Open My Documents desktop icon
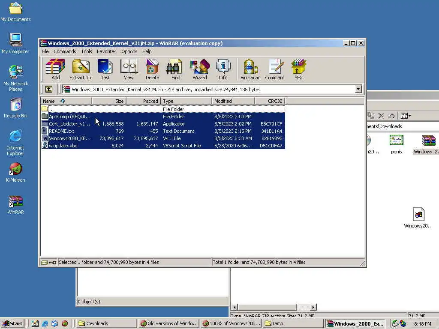Viewport: 439px width, 329px height. tap(15, 12)
